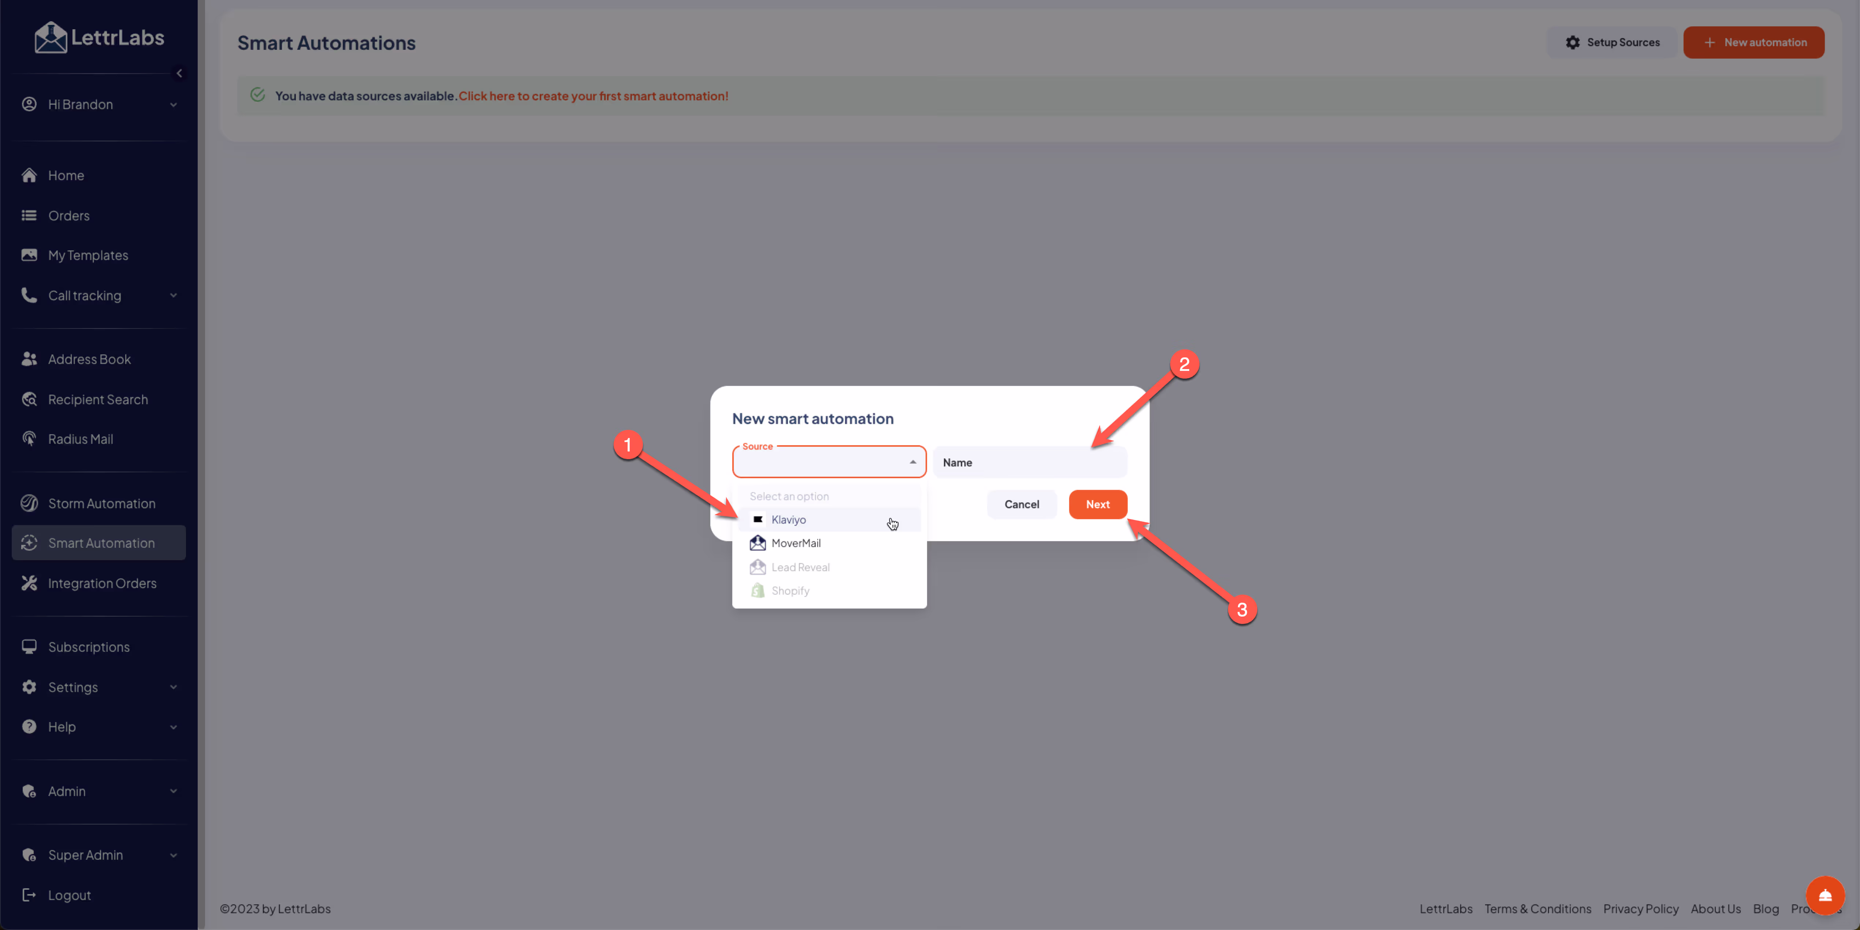
Task: Click the Settings gear icon in sidebar
Action: click(x=29, y=687)
